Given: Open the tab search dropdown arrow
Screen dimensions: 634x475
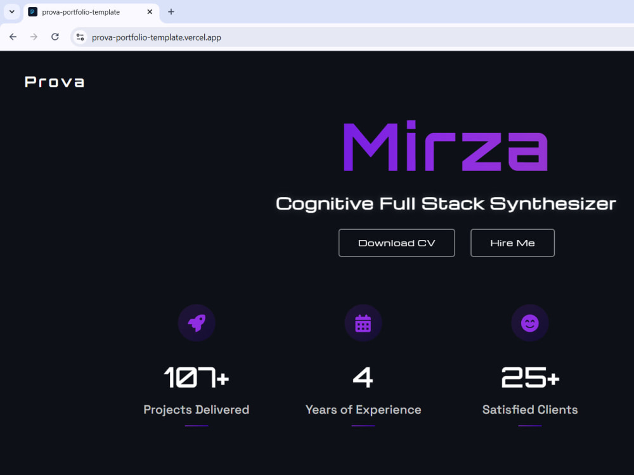Looking at the screenshot, I should pos(11,11).
